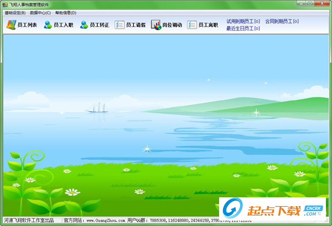Click the 试用到期员工[0] link

243,22
